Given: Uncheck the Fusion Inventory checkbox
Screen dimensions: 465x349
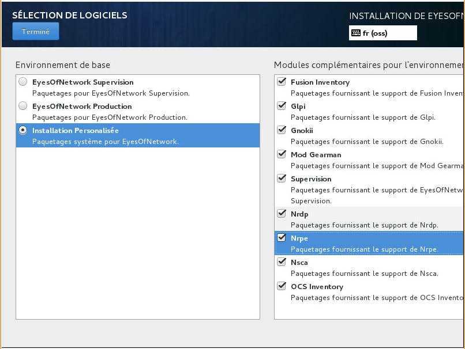Looking at the screenshot, I should 282,81.
